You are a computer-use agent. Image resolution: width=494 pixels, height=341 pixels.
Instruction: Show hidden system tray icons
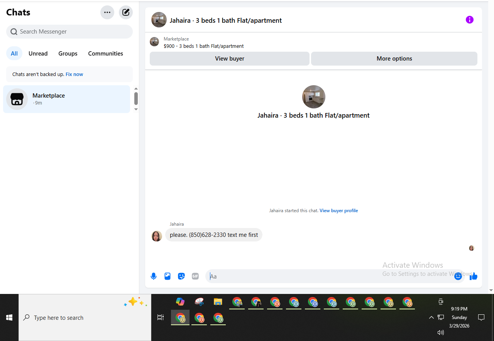[x=431, y=317]
